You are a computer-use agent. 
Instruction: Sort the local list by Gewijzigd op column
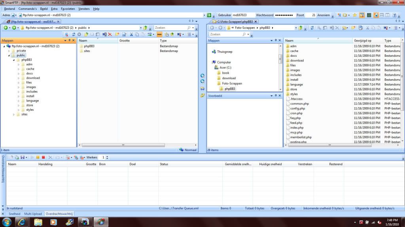tap(367, 41)
